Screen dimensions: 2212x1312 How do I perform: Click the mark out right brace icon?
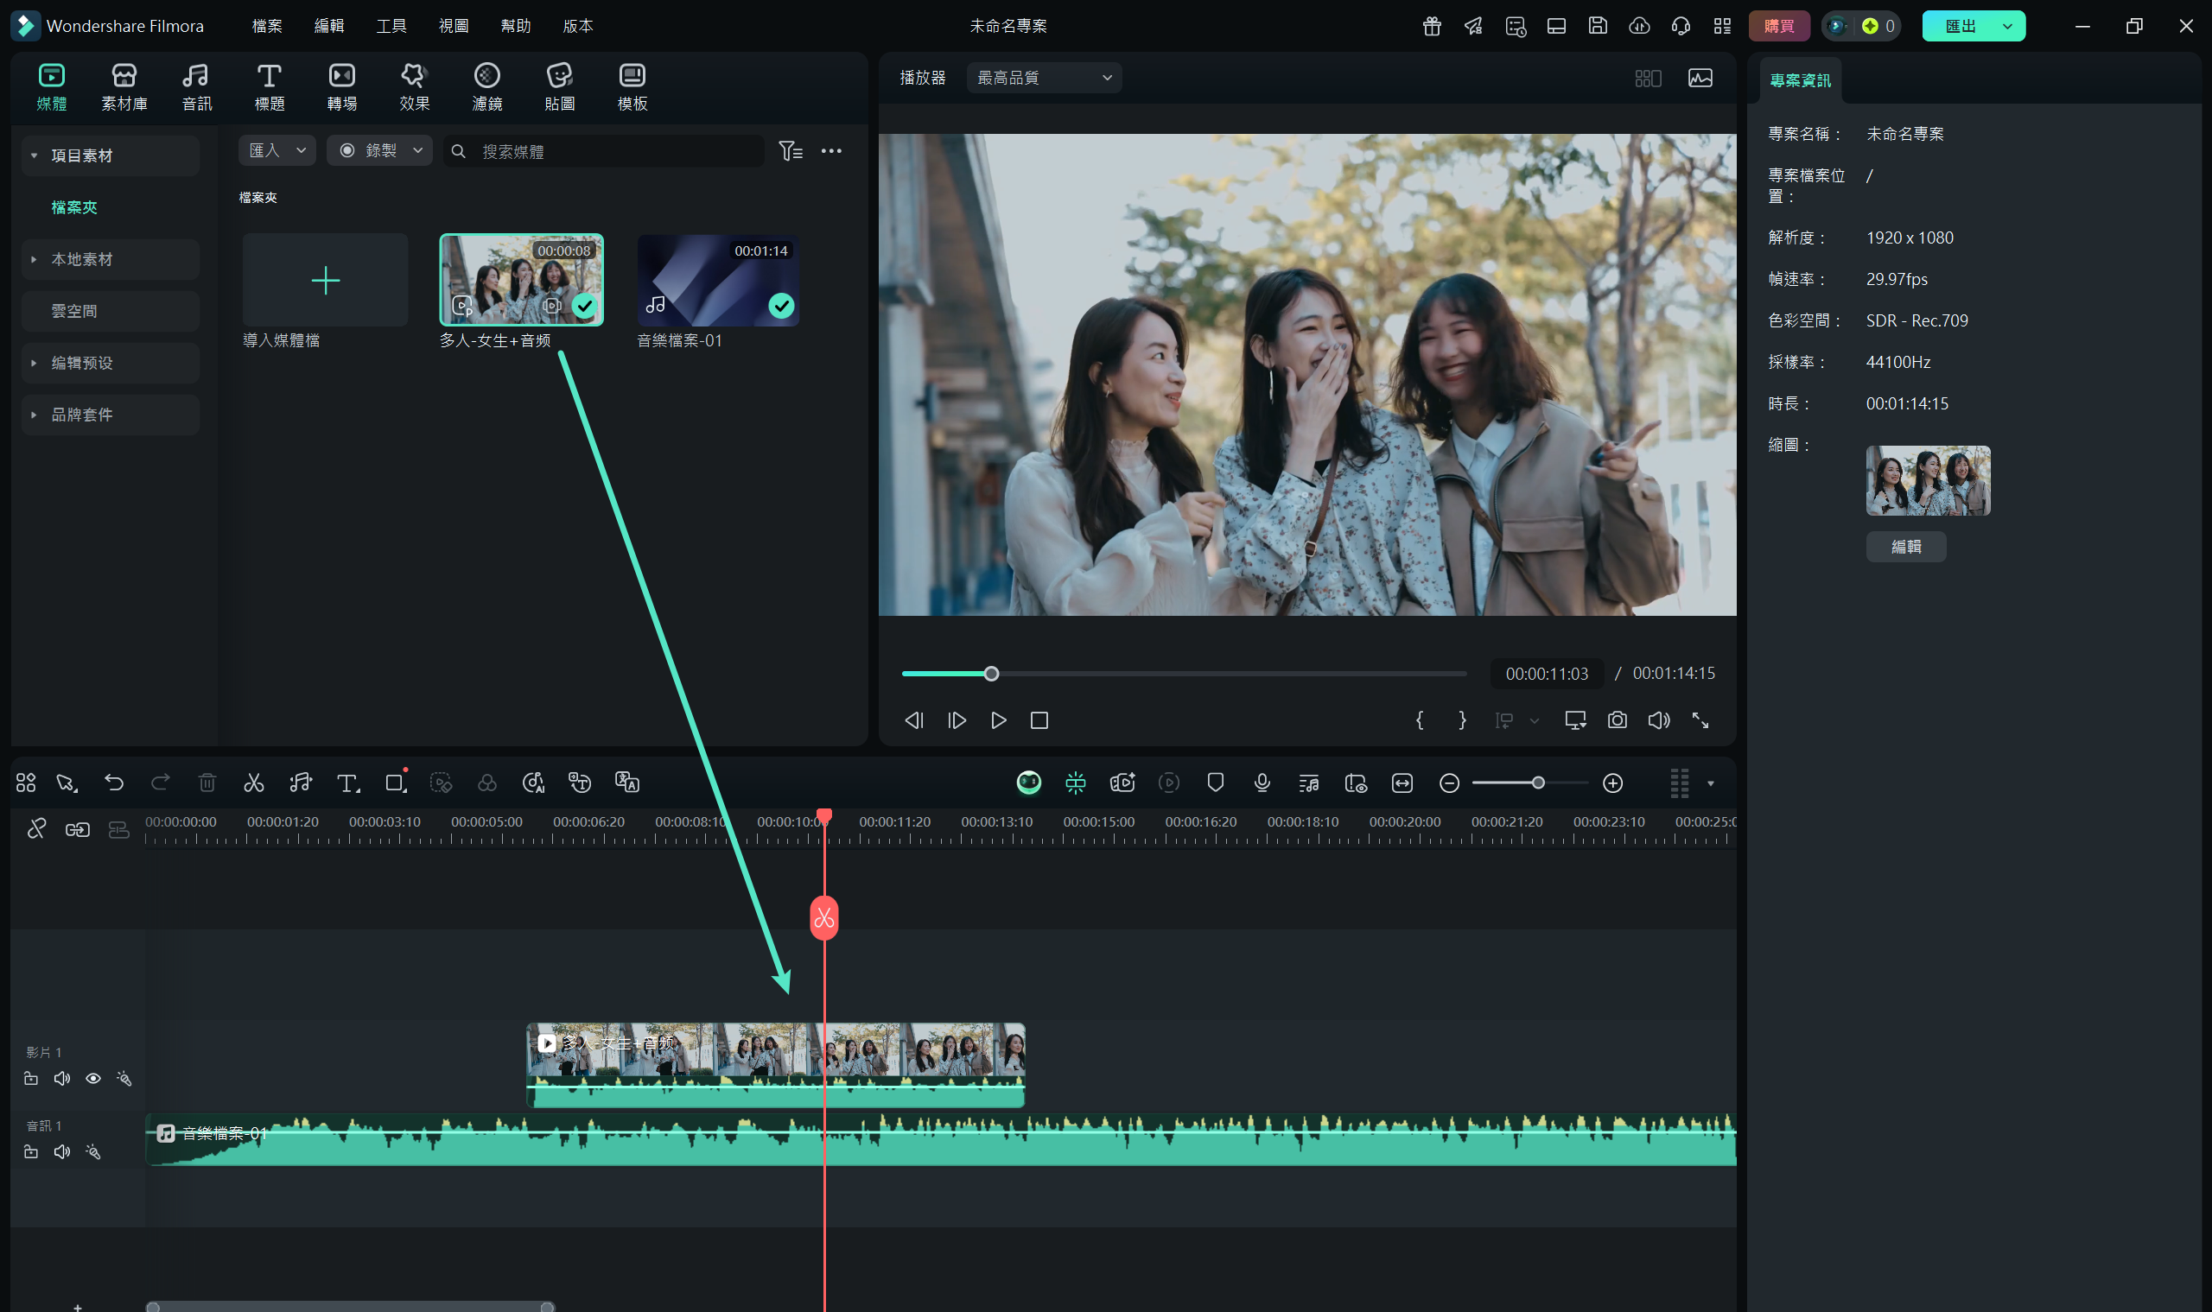pyautogui.click(x=1462, y=719)
